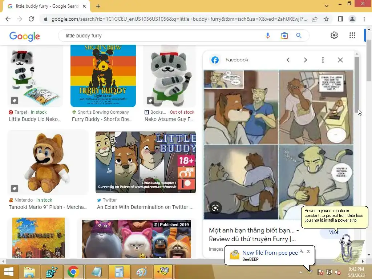Open the Calculator taskbar app
The image size is (372, 279).
click(x=119, y=272)
